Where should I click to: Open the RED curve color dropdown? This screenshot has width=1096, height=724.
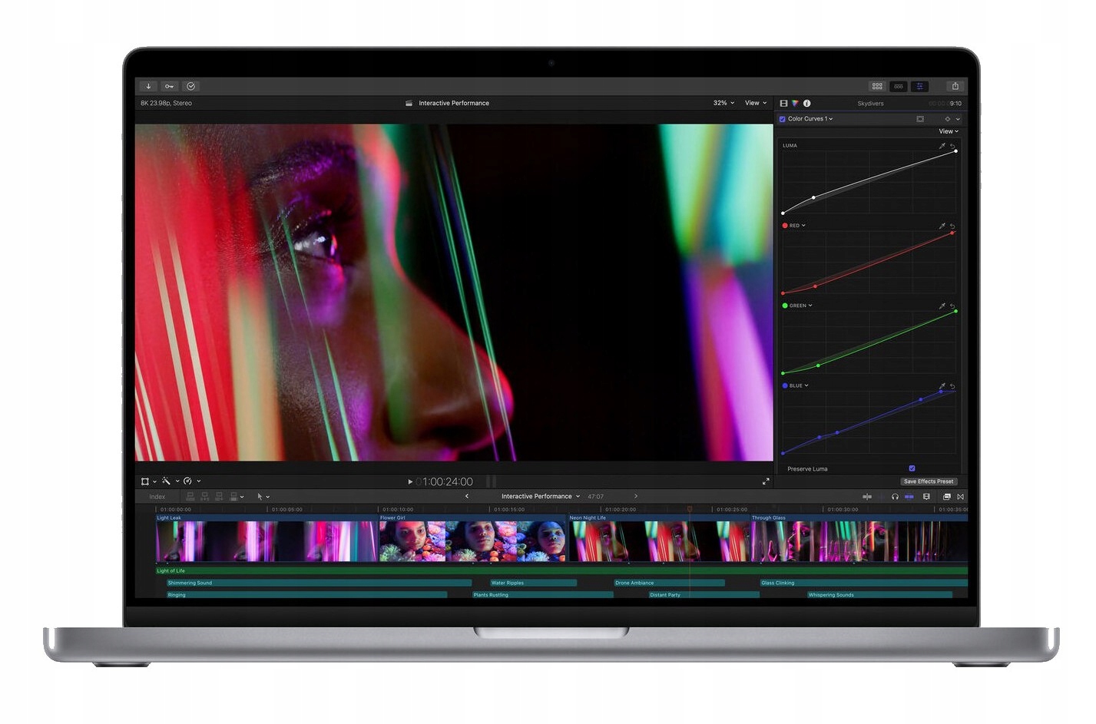tap(794, 226)
